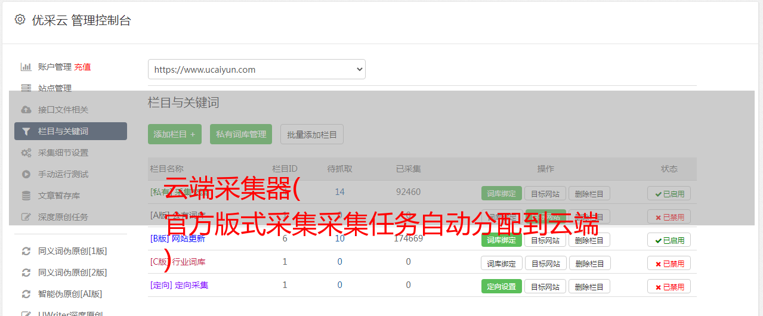Click green 定向设置 in the 定向采集 row

tap(502, 286)
